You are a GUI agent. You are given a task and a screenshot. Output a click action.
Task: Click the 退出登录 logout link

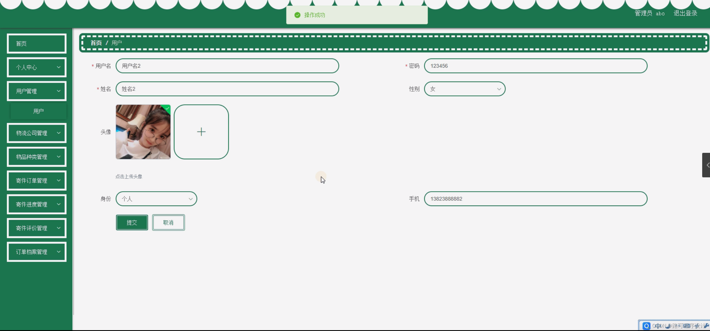pos(685,13)
